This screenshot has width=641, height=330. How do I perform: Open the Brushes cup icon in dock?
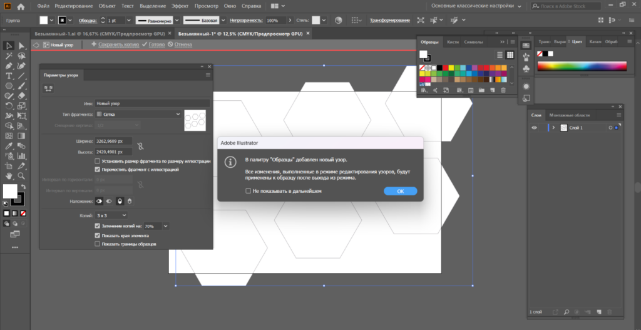coord(526,57)
